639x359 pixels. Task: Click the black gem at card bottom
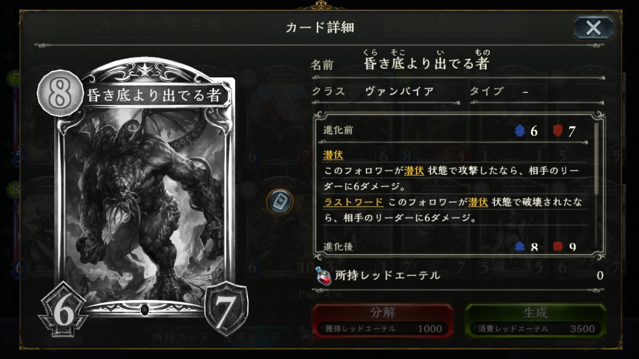145,310
